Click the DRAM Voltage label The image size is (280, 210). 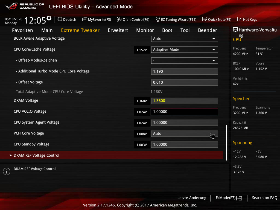pyautogui.click(x=26, y=100)
